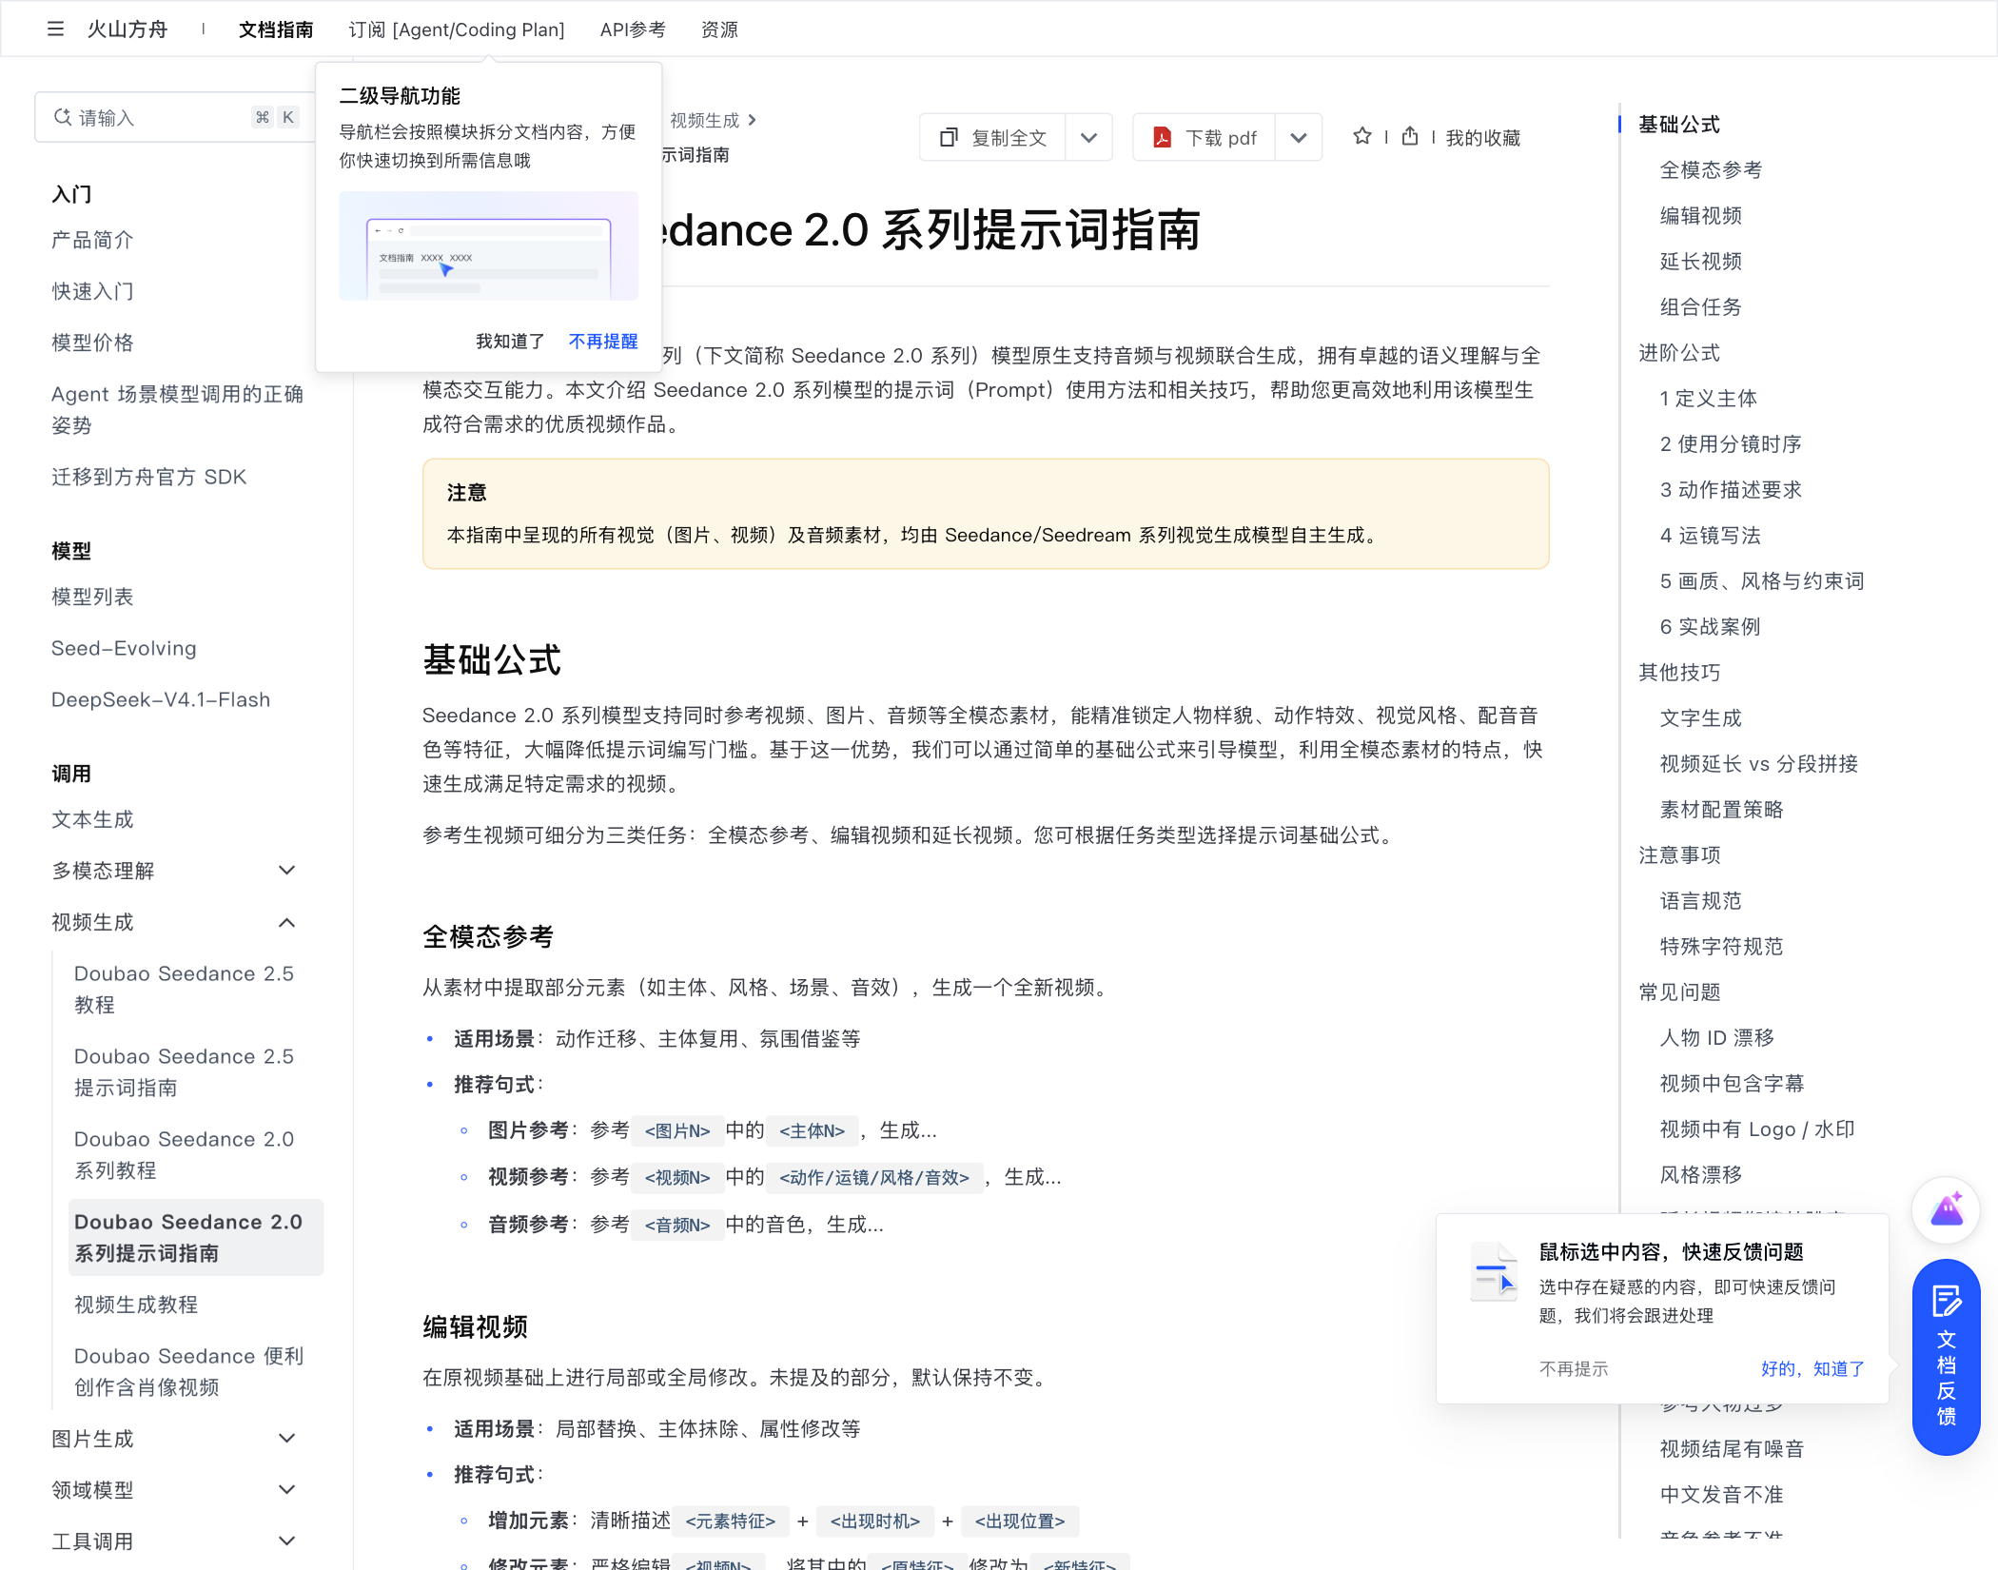Click 好的，知道了 in feedback popup
Viewport: 1998px width, 1570px height.
tap(1812, 1368)
